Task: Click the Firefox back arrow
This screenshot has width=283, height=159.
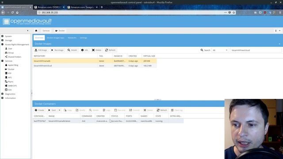Action: 3,12
